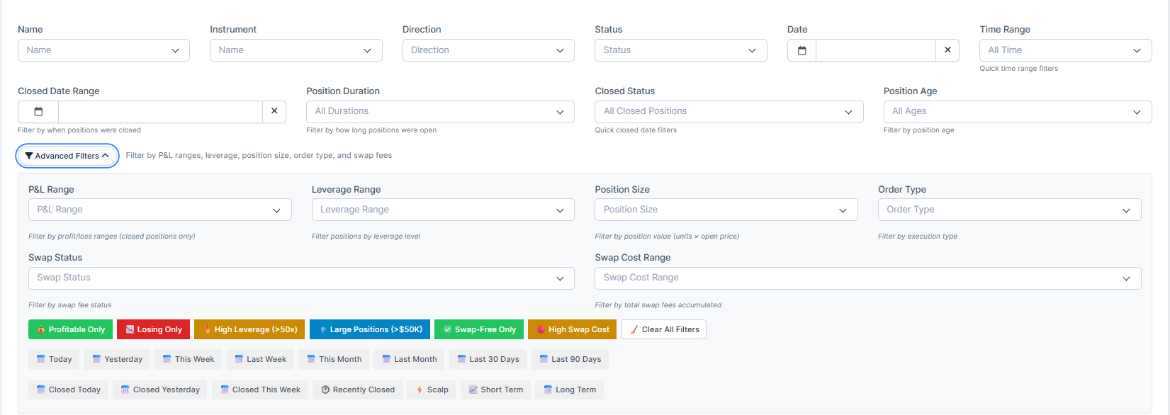
Task: Open the Instrument dropdown
Action: [x=296, y=50]
